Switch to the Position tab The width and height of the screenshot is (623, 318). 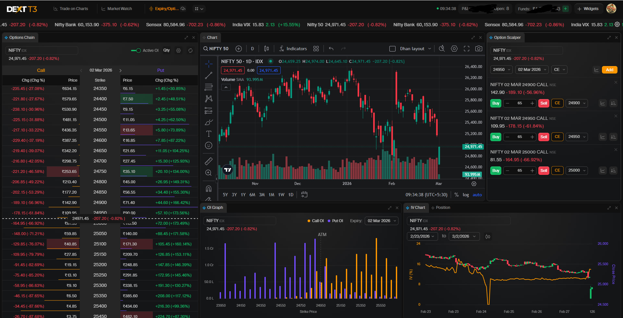pos(443,208)
